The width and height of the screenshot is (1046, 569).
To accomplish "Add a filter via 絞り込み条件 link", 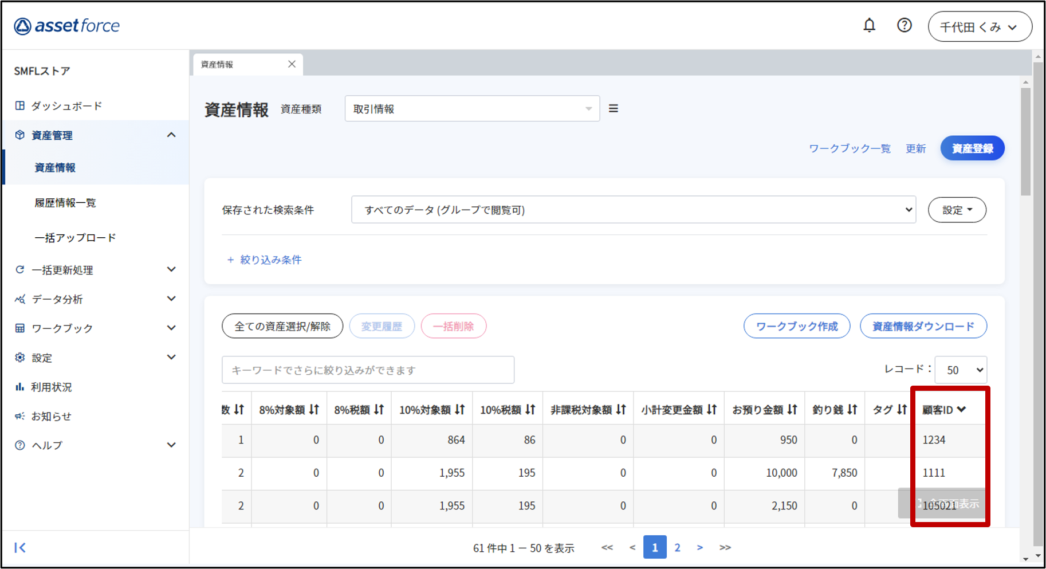I will 265,260.
